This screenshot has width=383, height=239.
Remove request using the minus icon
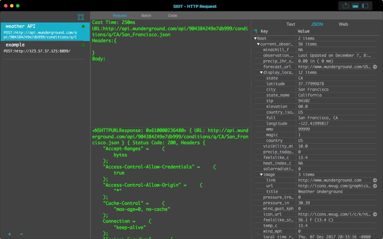click(21, 234)
